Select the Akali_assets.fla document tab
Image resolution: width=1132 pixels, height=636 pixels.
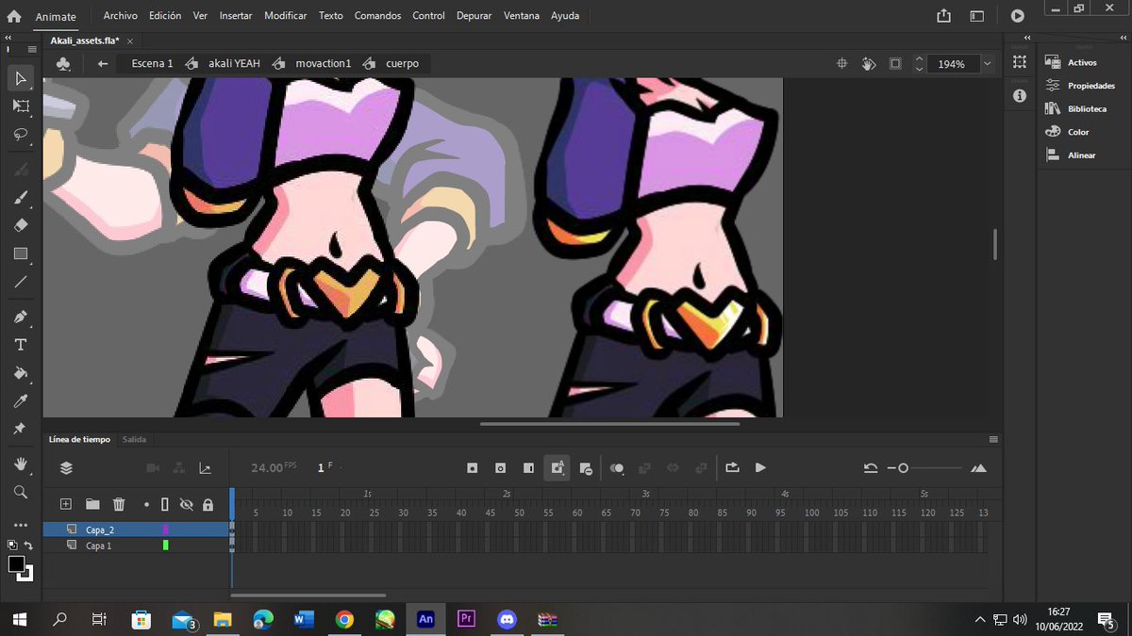click(x=86, y=41)
